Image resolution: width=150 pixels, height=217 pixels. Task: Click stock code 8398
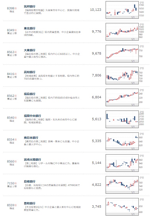click(11, 8)
